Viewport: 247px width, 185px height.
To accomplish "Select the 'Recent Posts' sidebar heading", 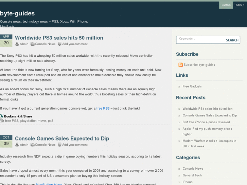I will tap(191, 98).
